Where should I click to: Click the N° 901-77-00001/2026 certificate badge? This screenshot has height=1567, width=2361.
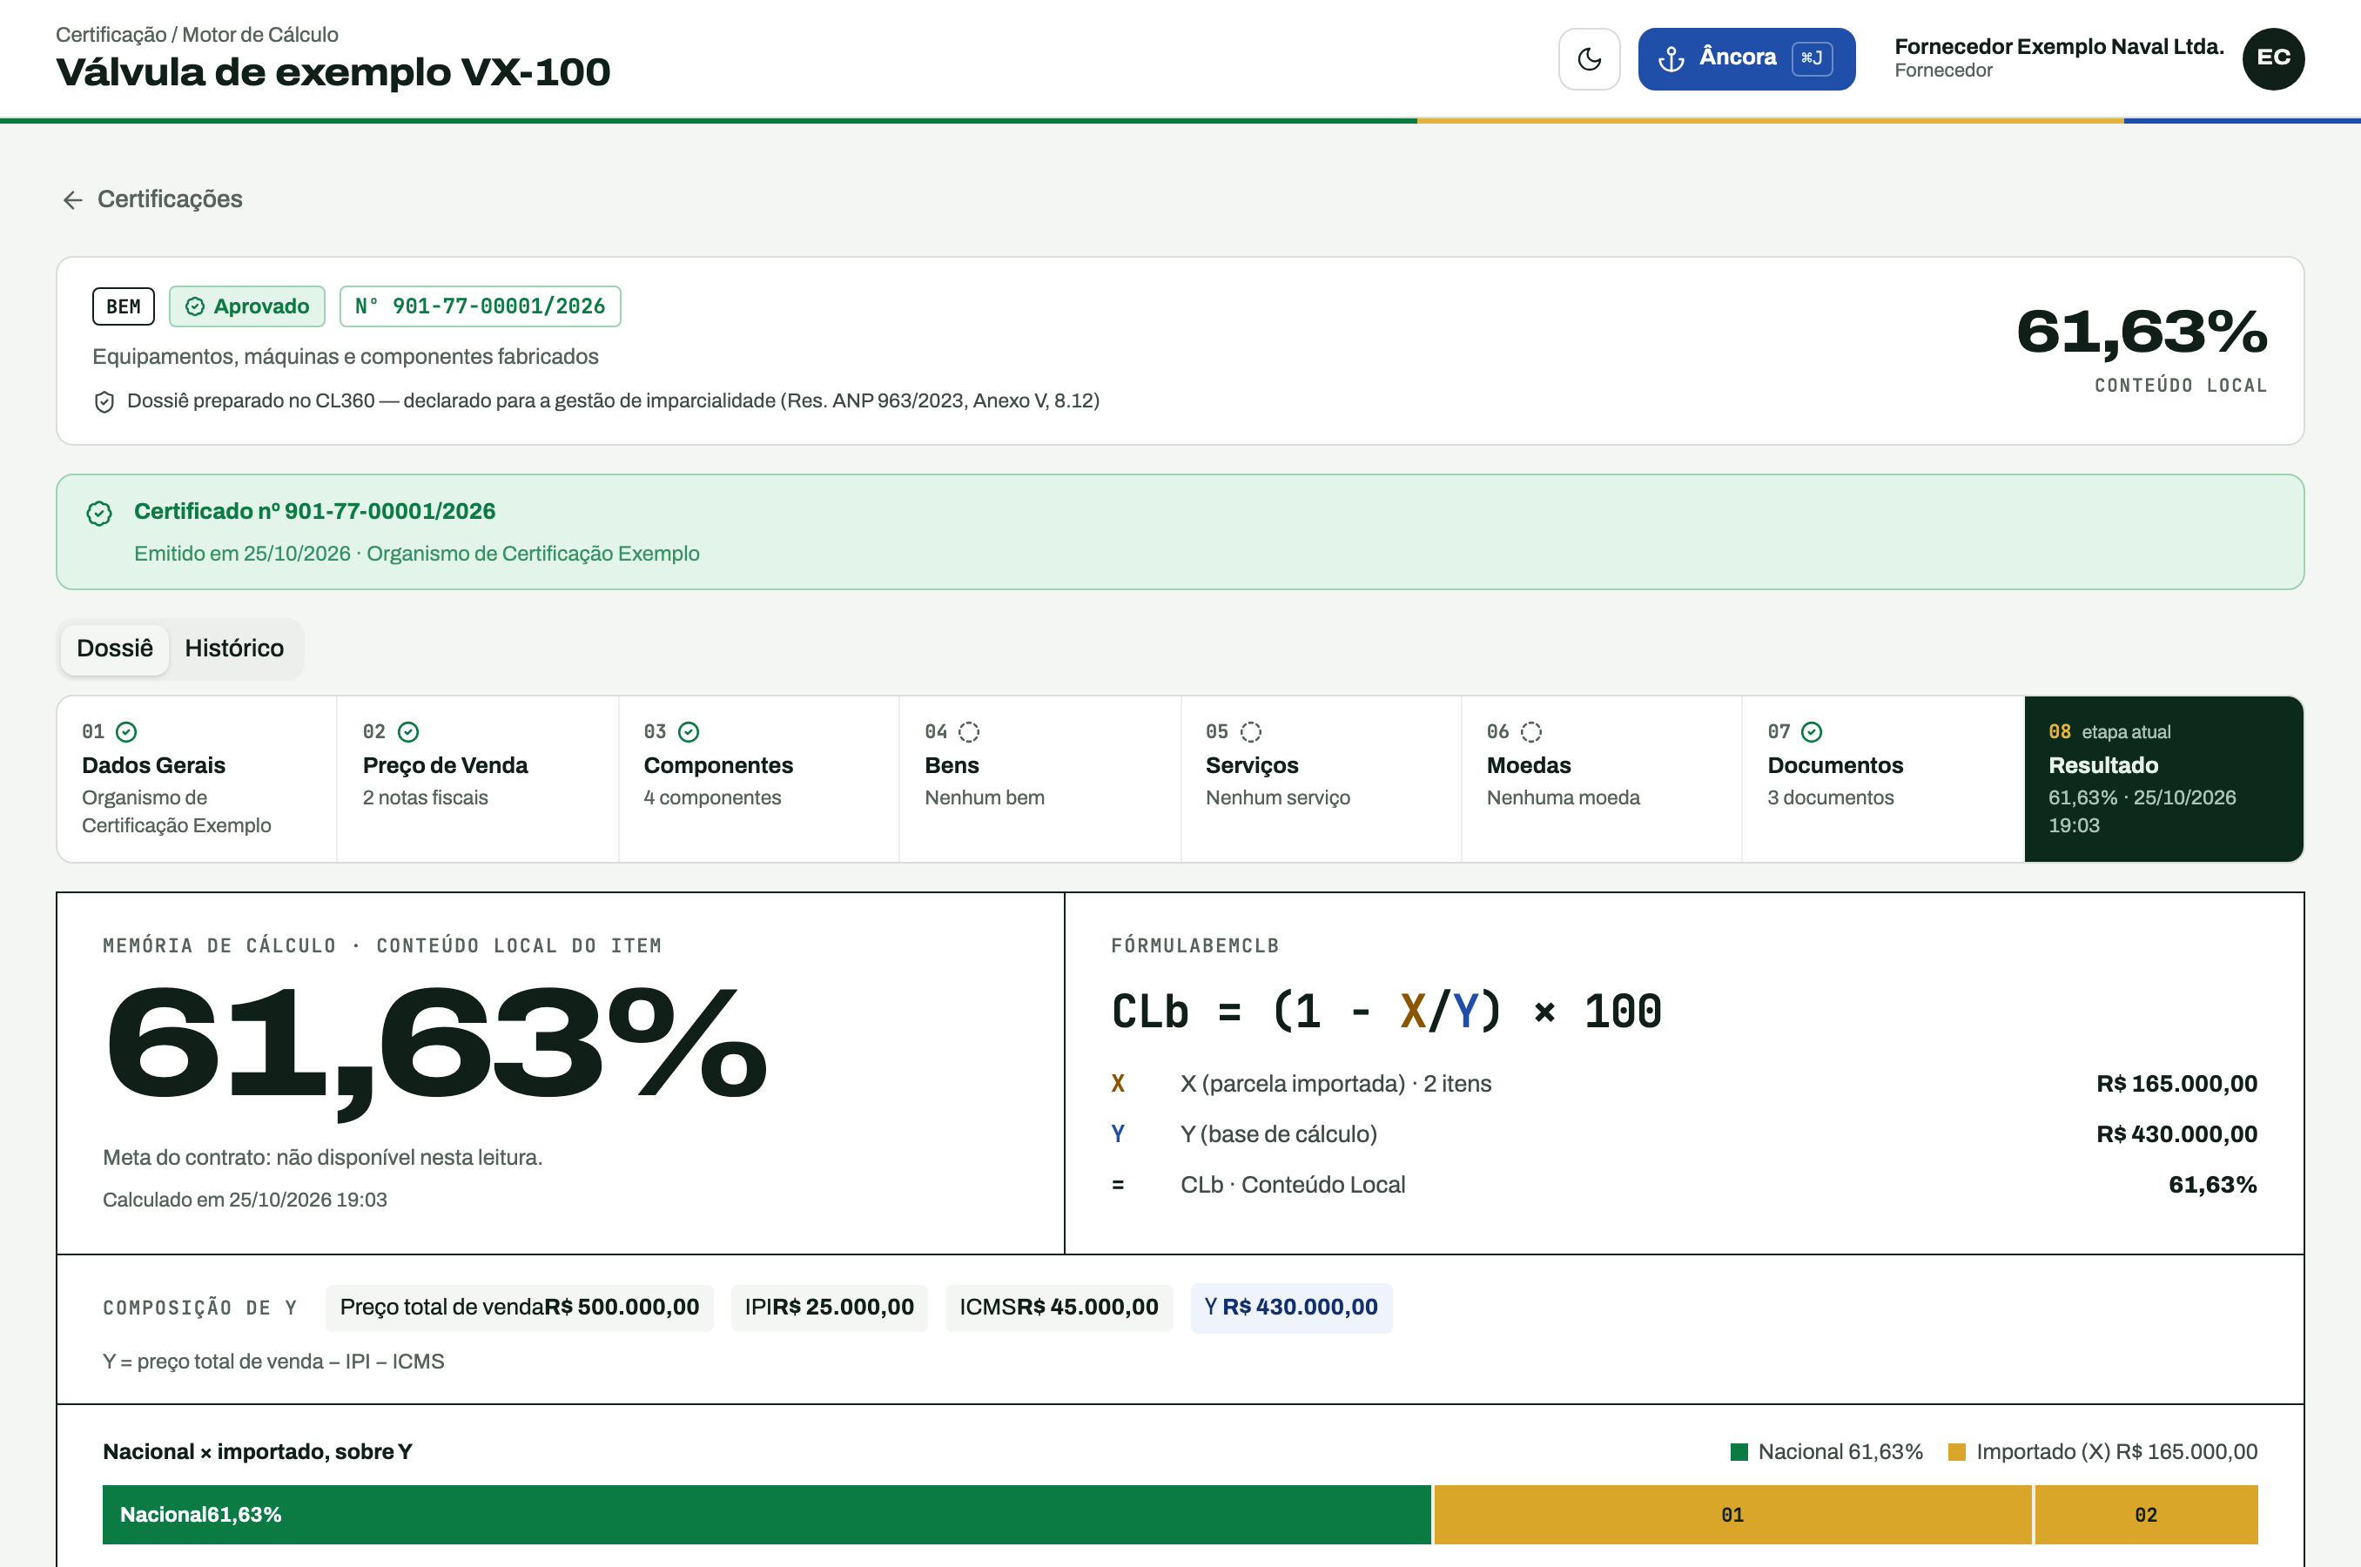(480, 306)
